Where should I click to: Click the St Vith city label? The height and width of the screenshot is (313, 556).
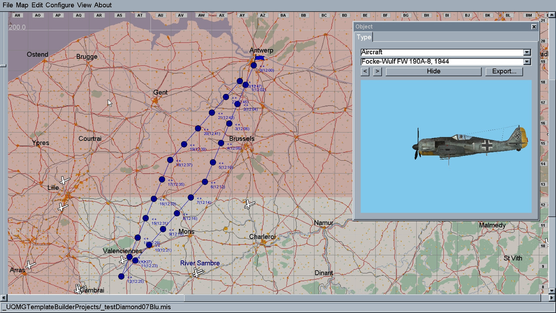[513, 258]
